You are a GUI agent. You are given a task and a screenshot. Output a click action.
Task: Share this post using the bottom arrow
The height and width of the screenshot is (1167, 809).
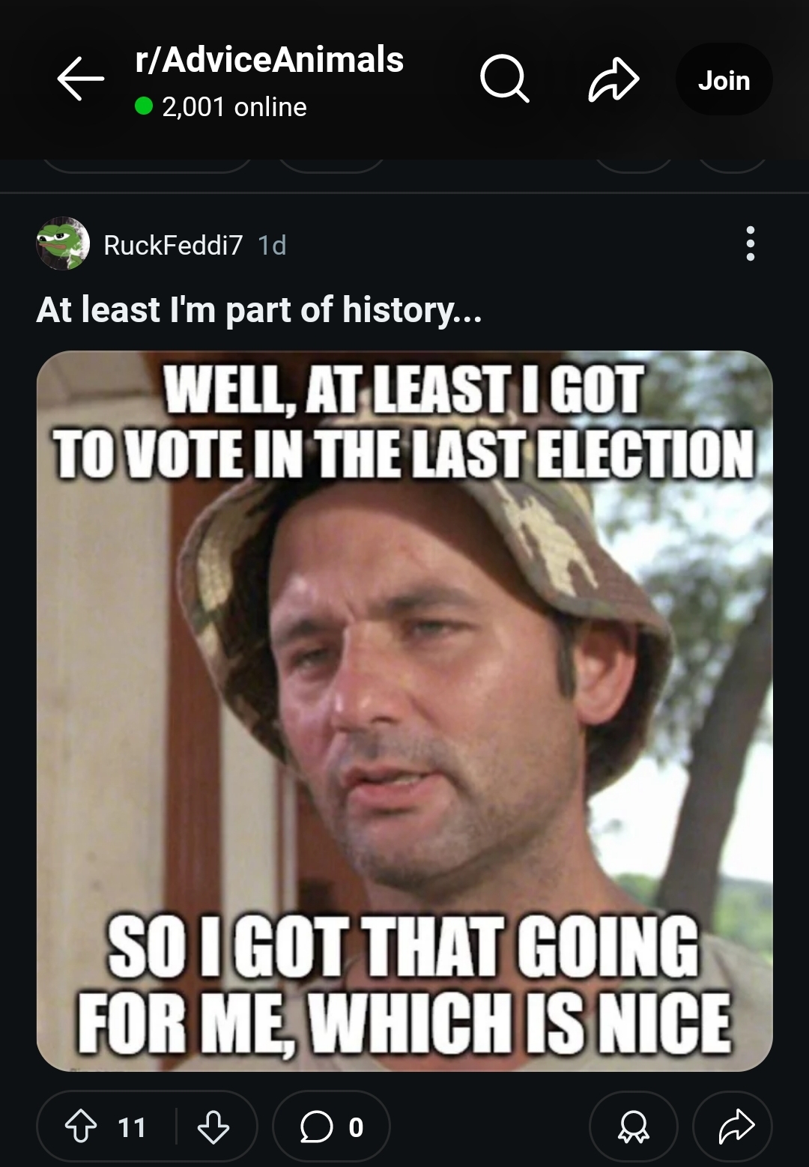(733, 1127)
